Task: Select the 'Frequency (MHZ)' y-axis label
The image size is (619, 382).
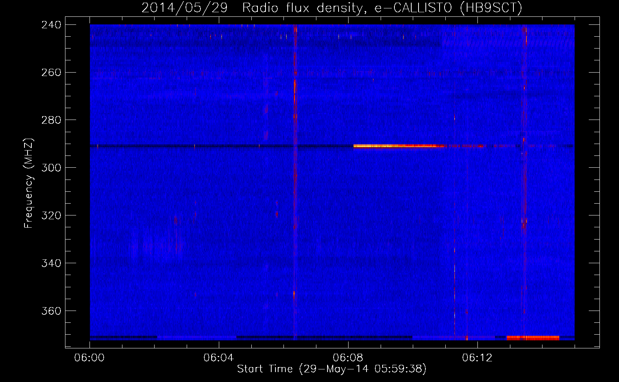Action: [29, 183]
